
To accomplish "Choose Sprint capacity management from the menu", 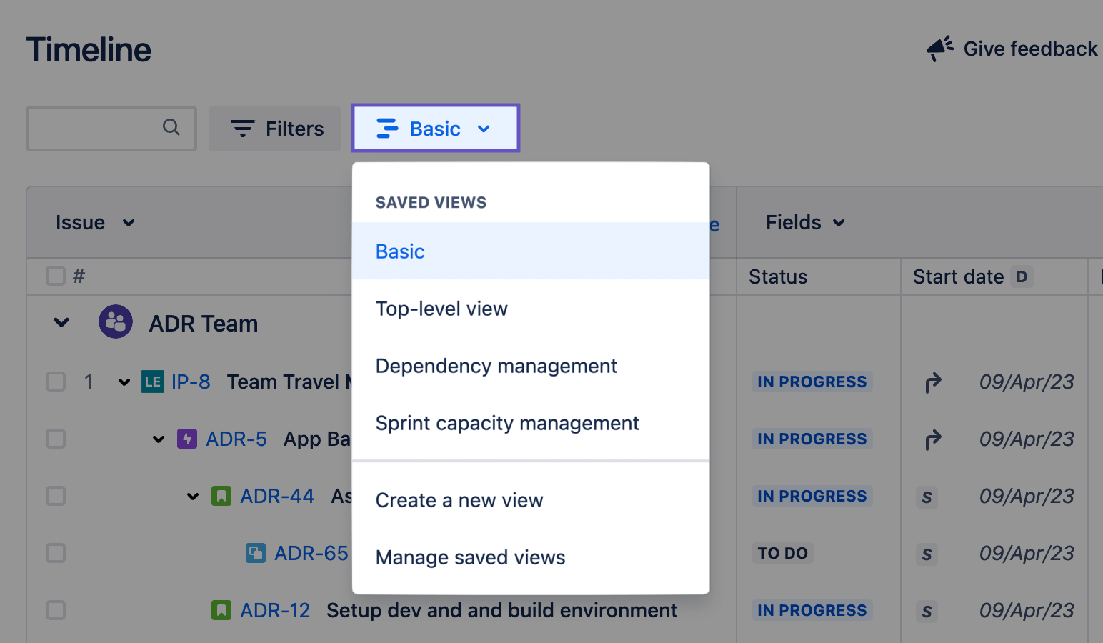I will click(x=507, y=423).
